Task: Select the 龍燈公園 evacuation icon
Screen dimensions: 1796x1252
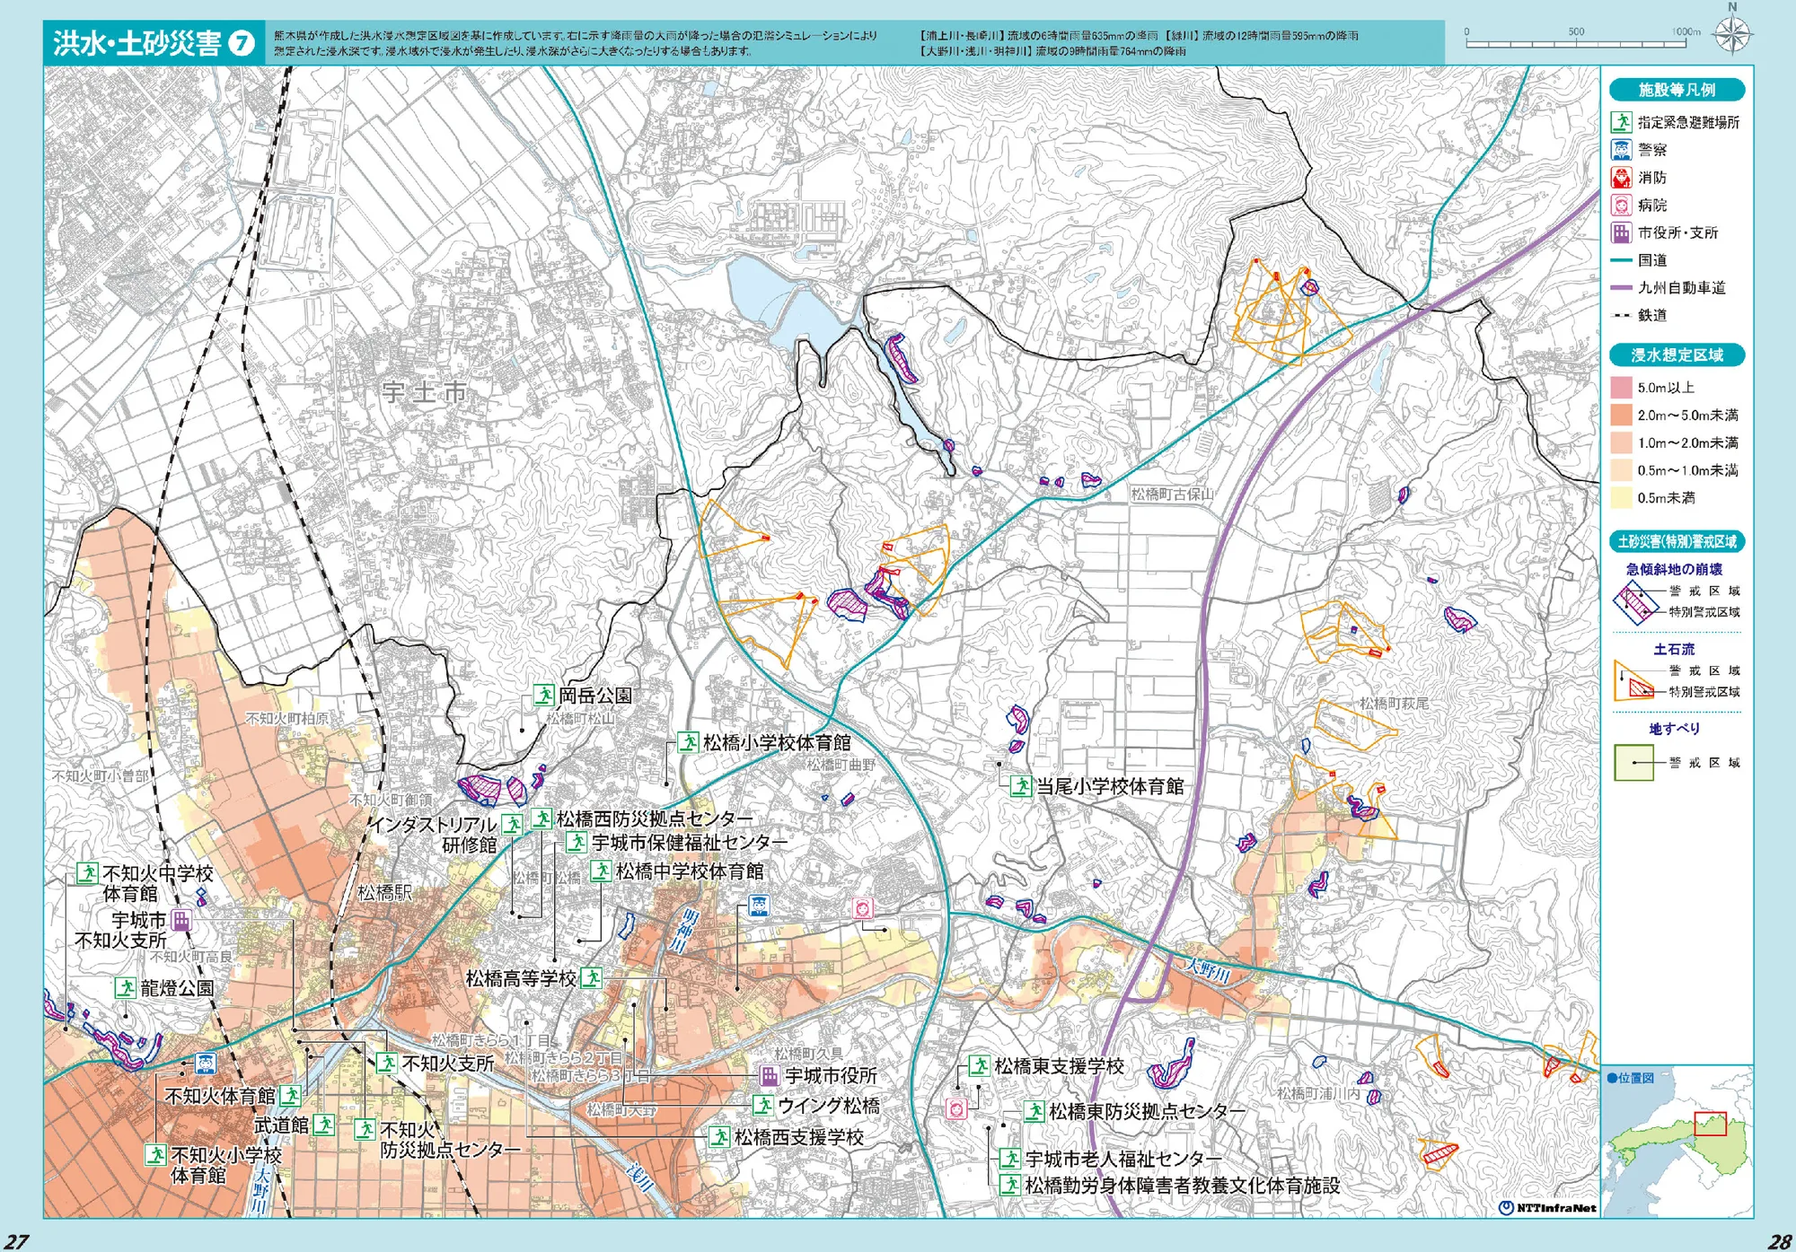Action: click(x=125, y=988)
